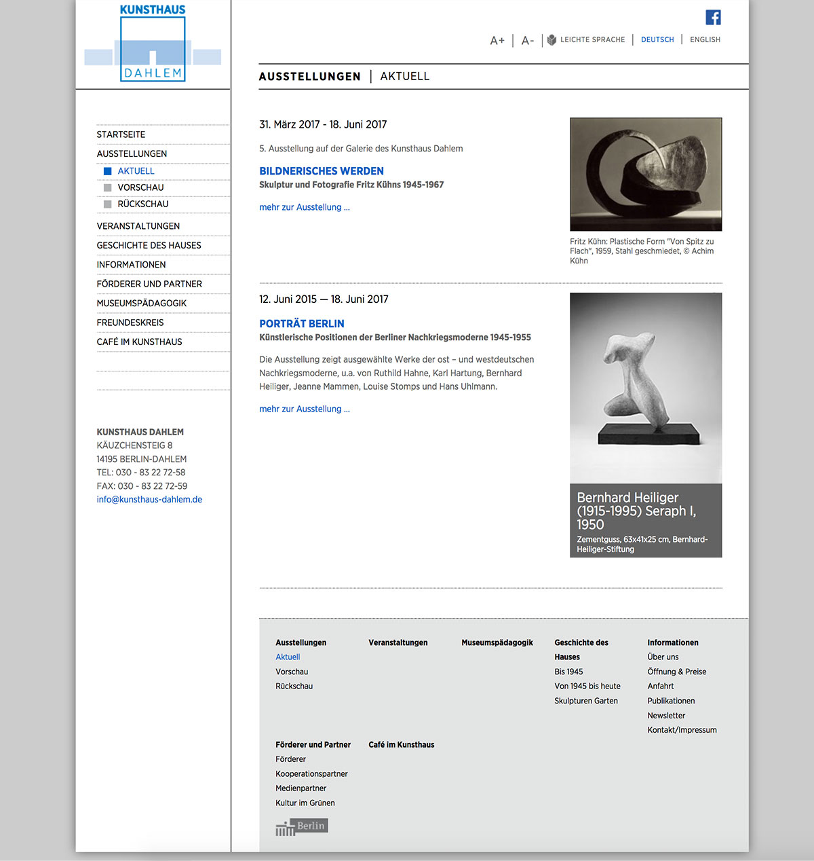Click footer Veranstaltungen heading
The height and width of the screenshot is (861, 814).
click(x=398, y=643)
